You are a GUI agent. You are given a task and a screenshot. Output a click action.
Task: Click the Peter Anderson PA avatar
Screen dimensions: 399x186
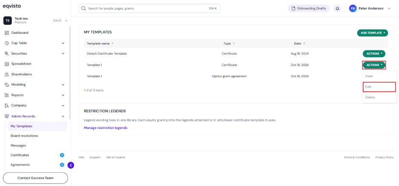(x=353, y=8)
